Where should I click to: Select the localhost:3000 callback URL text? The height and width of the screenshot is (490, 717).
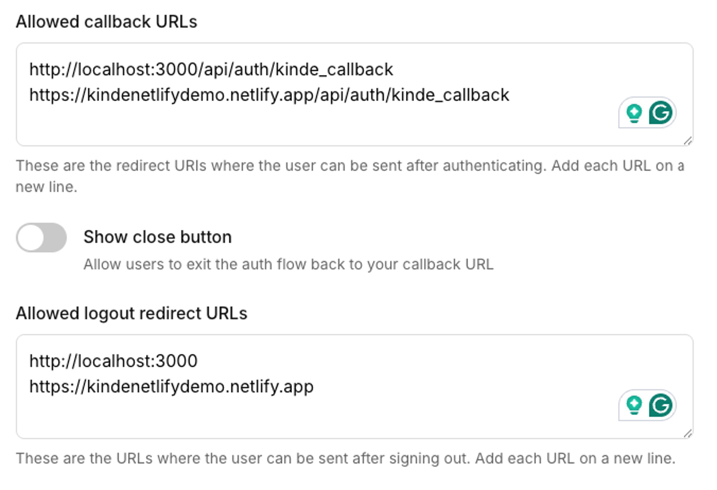pos(211,69)
